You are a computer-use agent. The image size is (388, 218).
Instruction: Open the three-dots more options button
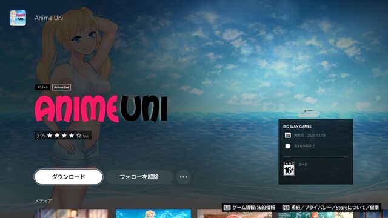click(x=183, y=177)
